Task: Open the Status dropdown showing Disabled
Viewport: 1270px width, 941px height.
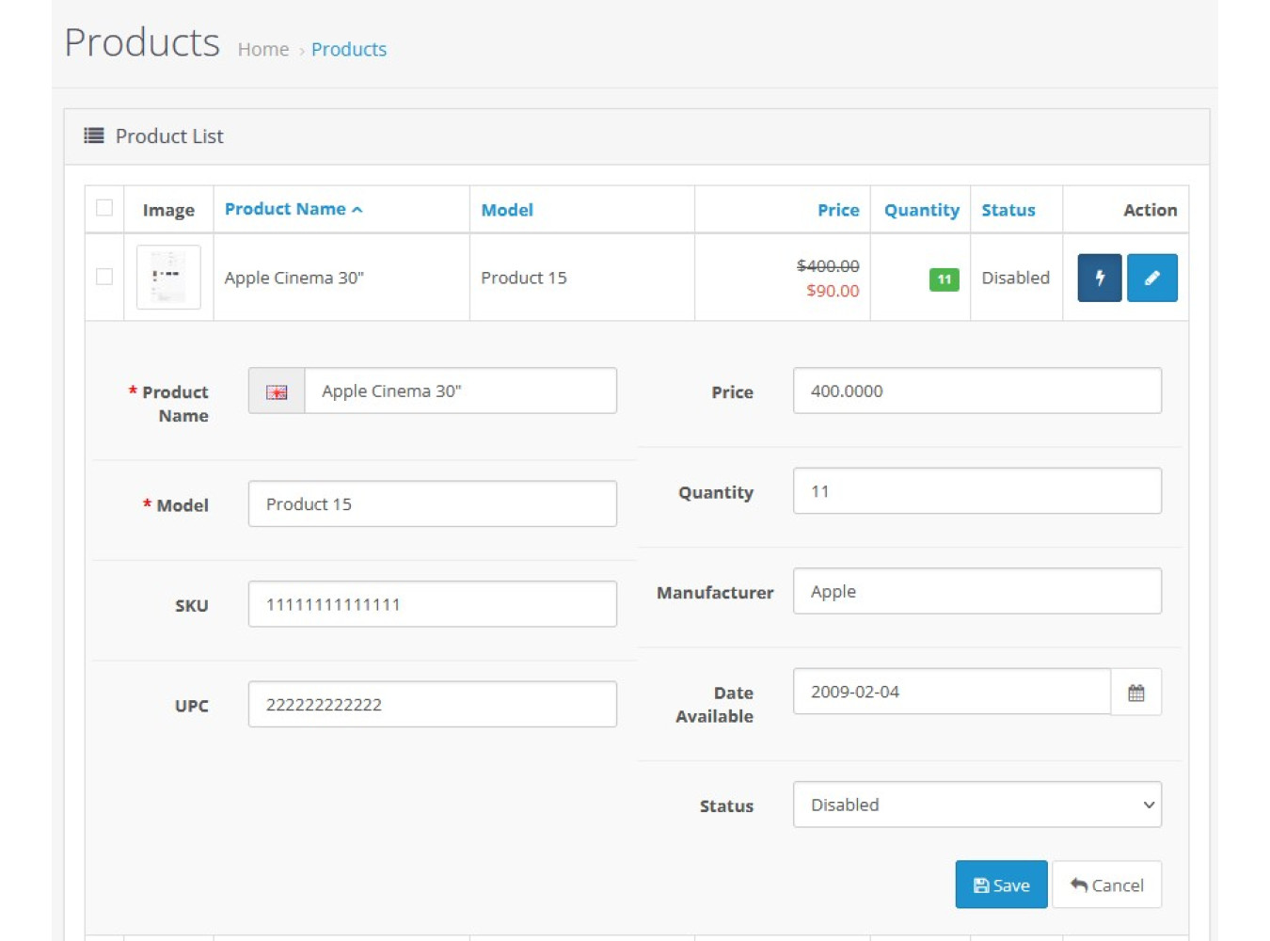Action: (x=976, y=805)
